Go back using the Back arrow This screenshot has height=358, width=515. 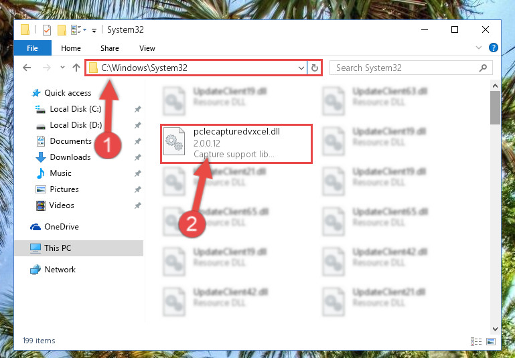point(27,68)
